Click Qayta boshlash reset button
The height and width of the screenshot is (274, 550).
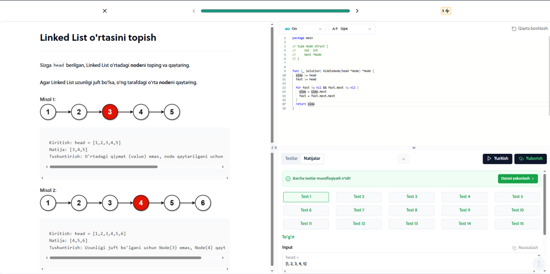pyautogui.click(x=529, y=28)
